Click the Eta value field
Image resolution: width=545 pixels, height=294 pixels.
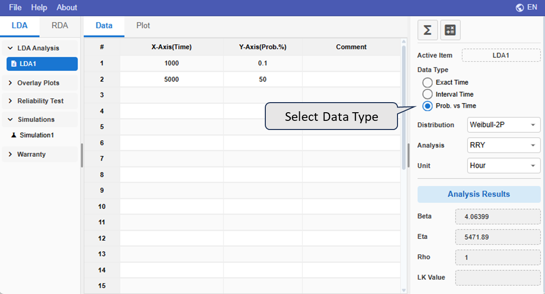(498, 237)
